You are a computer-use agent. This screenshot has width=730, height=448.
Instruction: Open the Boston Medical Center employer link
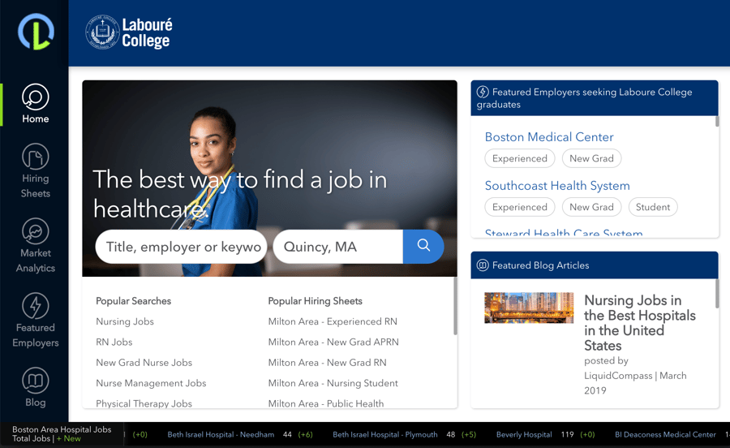549,137
